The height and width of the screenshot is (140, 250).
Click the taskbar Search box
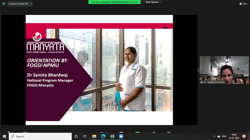[x=40, y=136]
